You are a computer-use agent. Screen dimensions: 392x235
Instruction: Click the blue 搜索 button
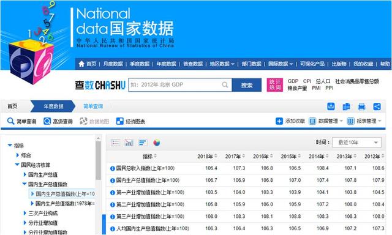247,85
